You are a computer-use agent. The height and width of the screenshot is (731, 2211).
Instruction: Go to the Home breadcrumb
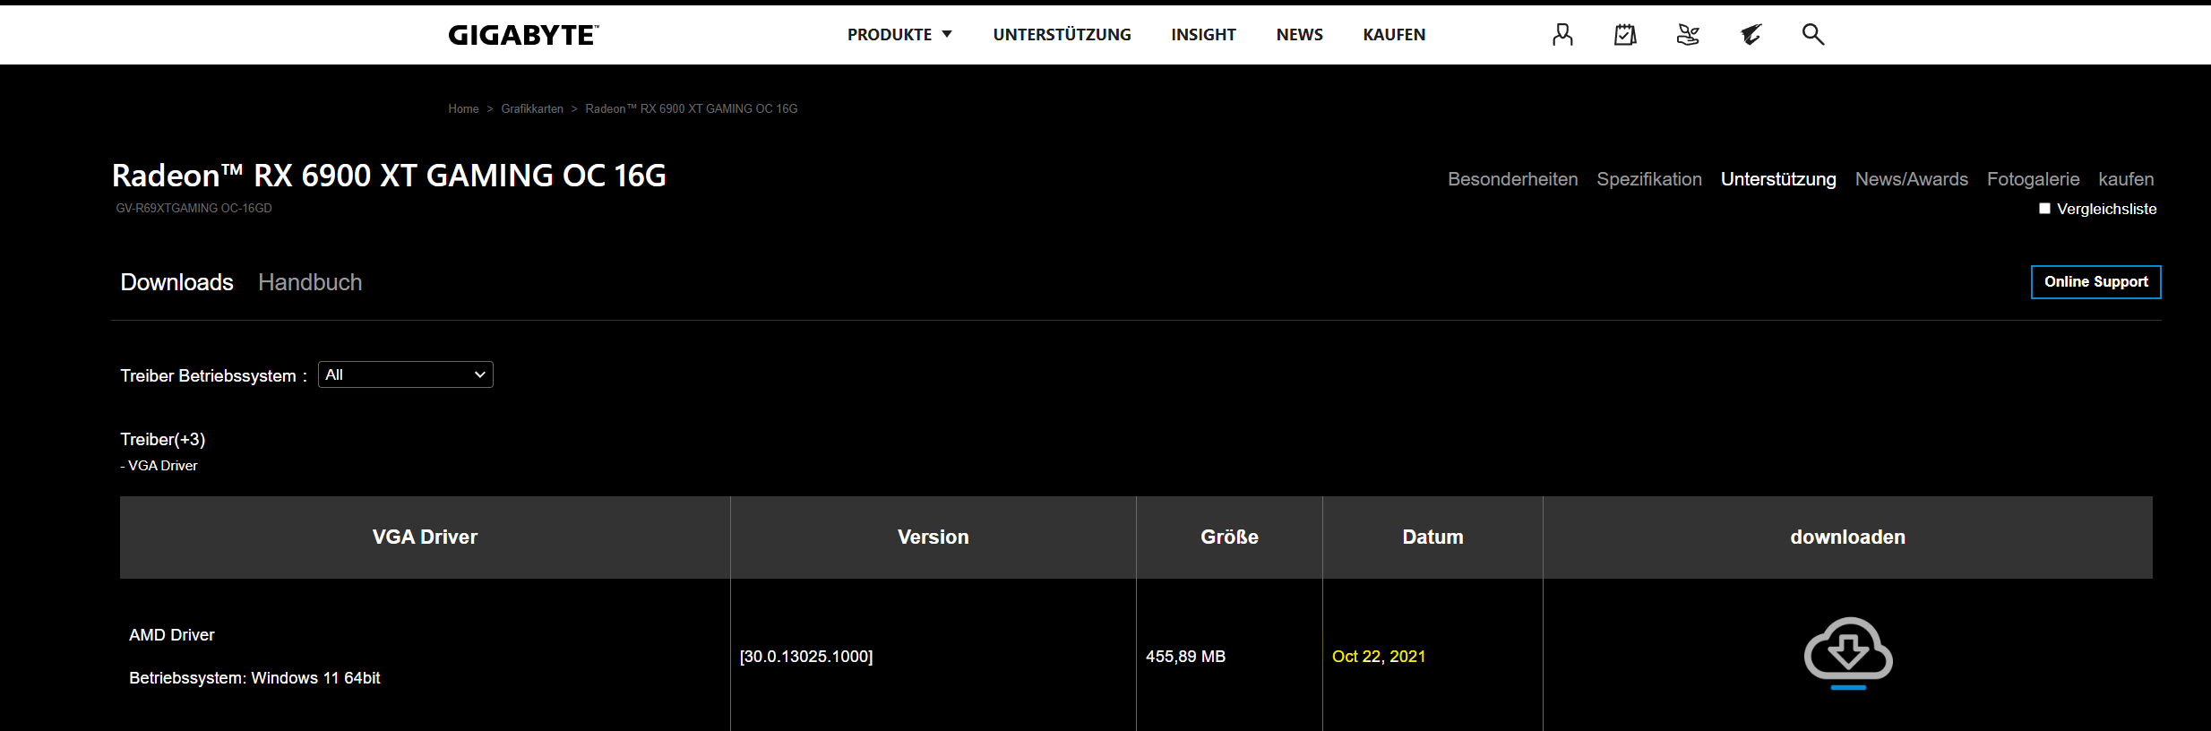pyautogui.click(x=463, y=108)
